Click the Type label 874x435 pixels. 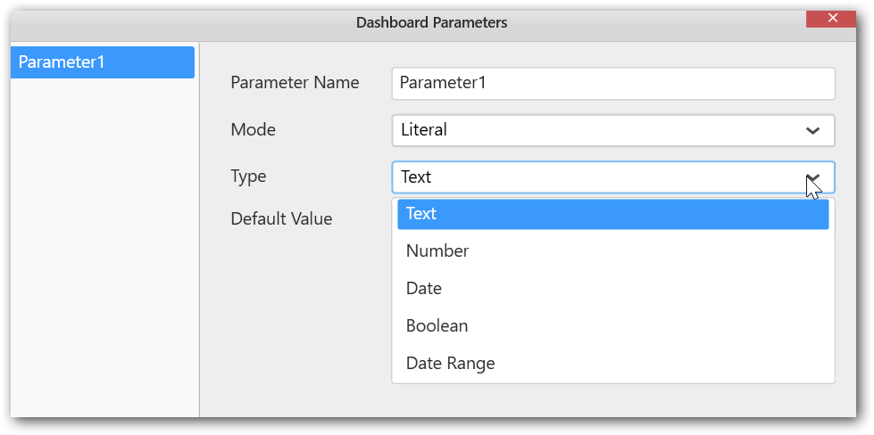248,176
